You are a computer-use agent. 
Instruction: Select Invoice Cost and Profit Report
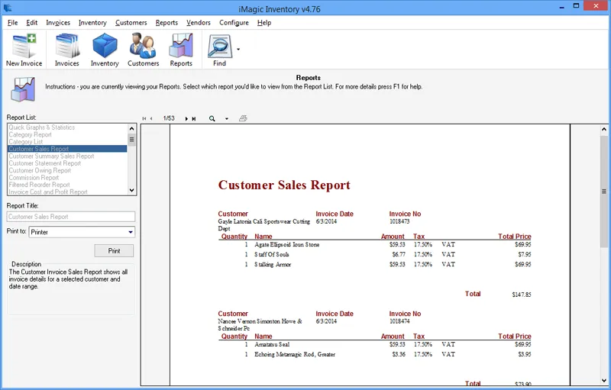pyautogui.click(x=67, y=192)
